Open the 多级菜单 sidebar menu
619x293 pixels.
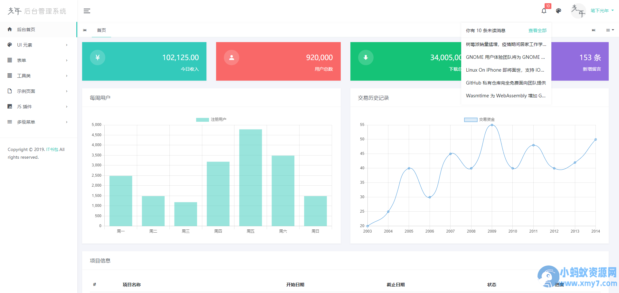[38, 122]
